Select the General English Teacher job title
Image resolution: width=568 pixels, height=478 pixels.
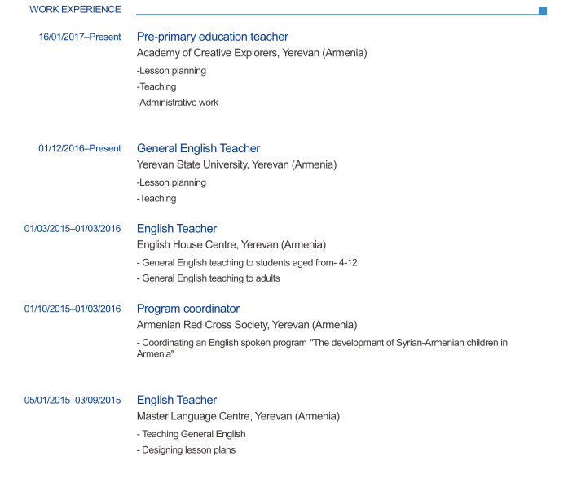tap(198, 148)
